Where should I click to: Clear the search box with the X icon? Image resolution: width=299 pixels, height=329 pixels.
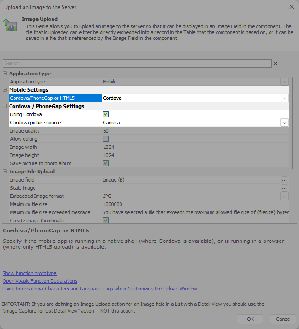pos(275,64)
